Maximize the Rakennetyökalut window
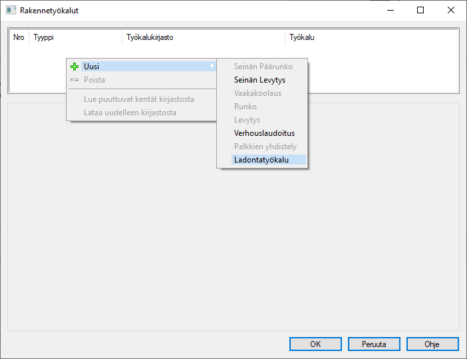 coord(420,11)
